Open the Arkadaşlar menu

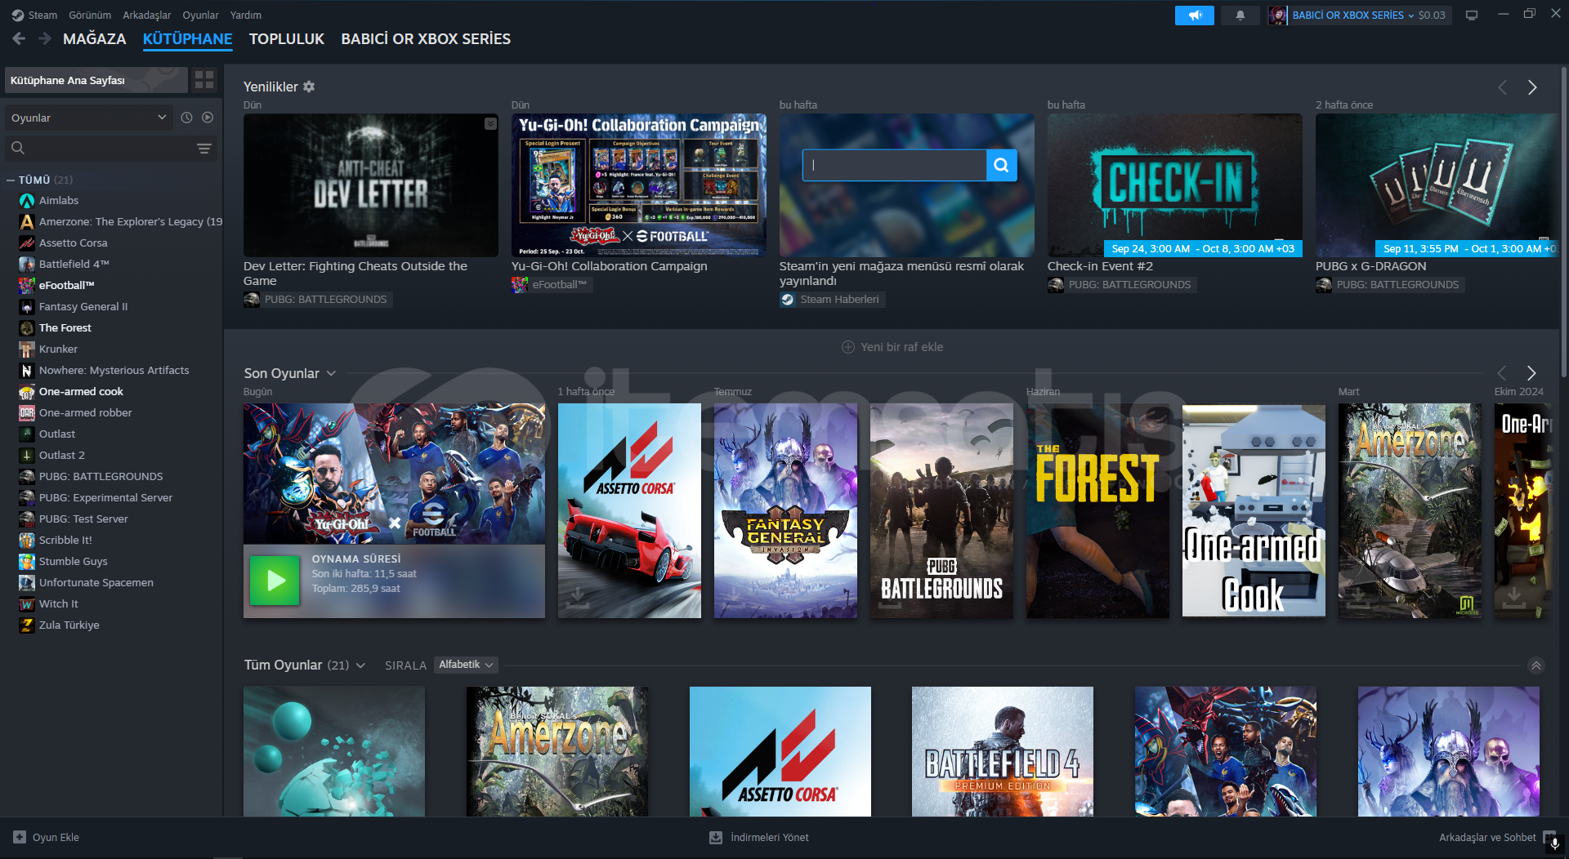pos(147,16)
